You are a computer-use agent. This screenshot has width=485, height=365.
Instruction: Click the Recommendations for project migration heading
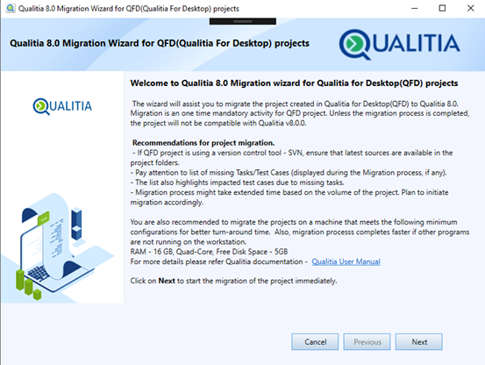(203, 143)
